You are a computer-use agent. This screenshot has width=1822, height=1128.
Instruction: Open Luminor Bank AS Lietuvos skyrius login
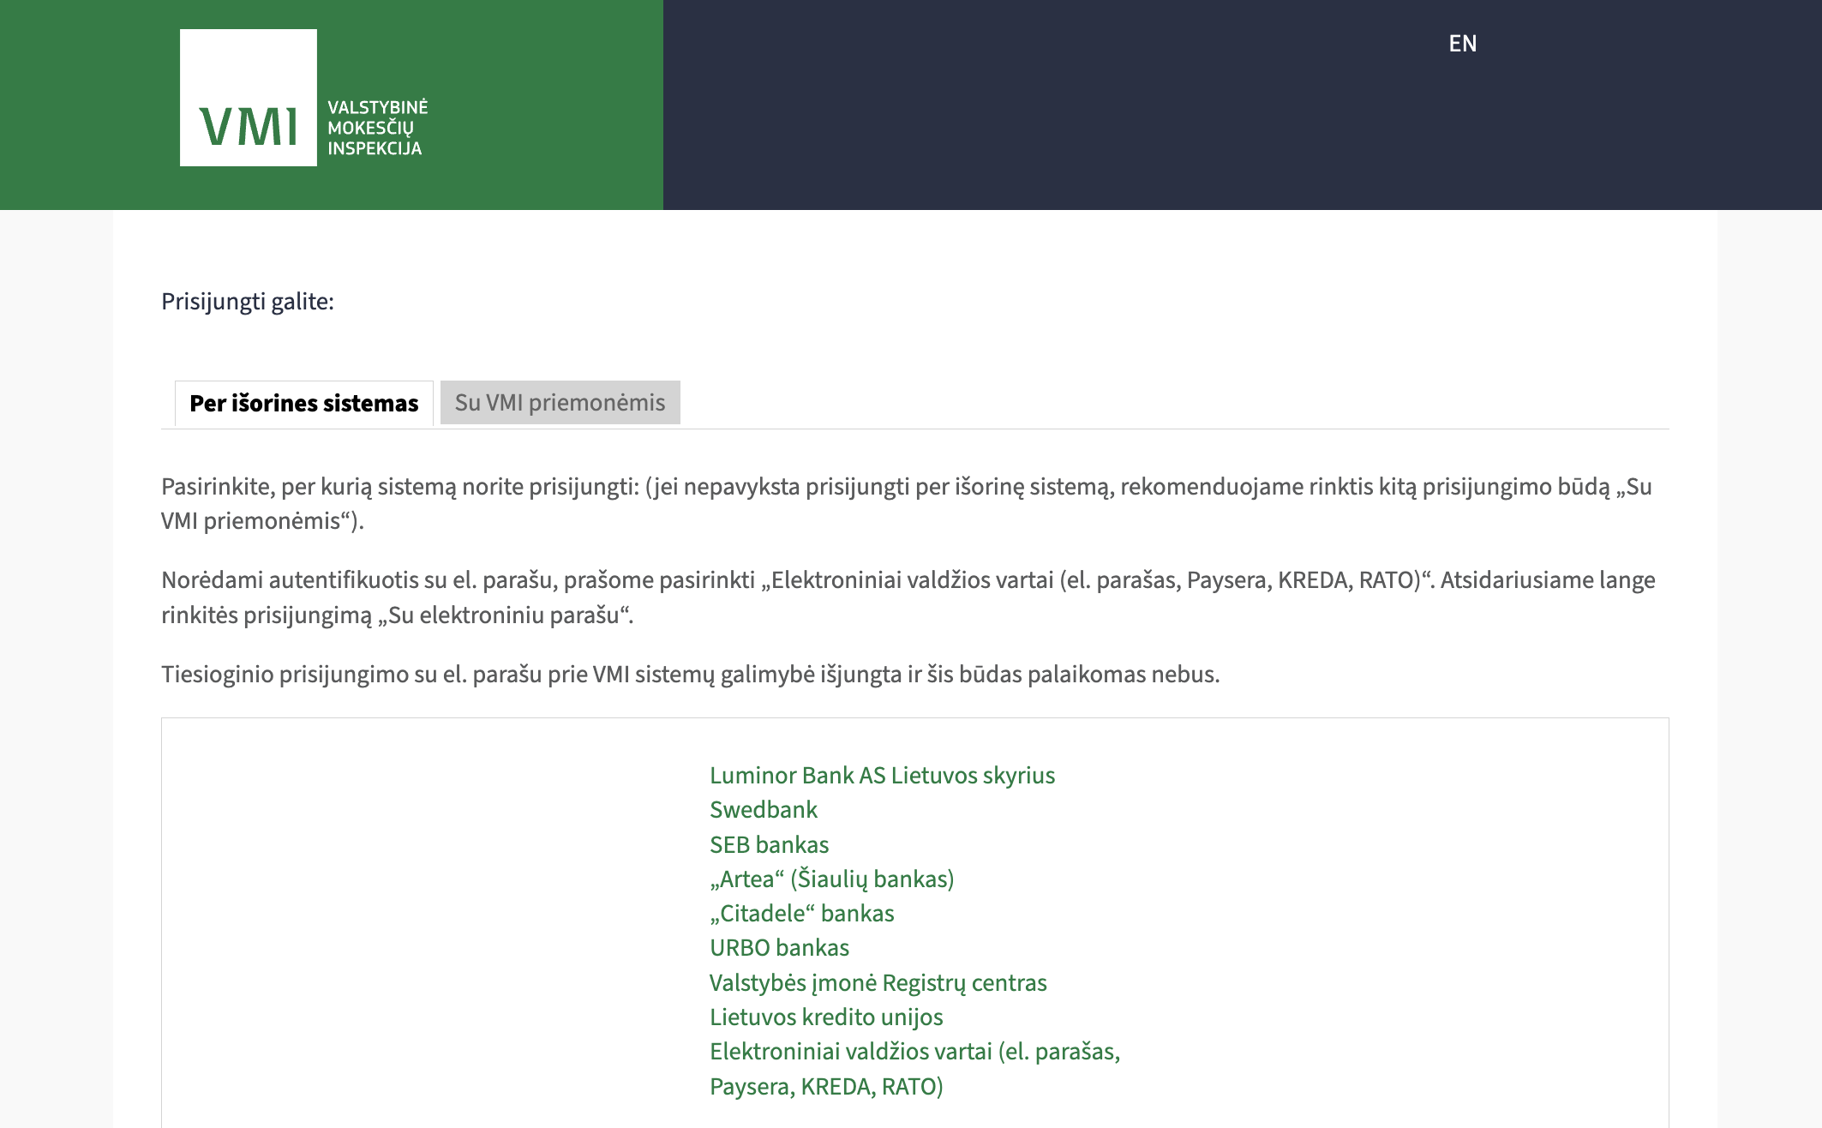882,776
